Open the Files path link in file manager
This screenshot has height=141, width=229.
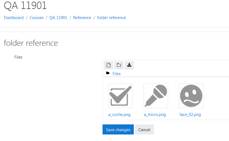117,74
